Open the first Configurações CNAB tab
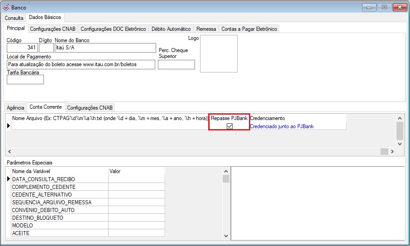Image resolution: width=410 pixels, height=246 pixels. pyautogui.click(x=52, y=29)
